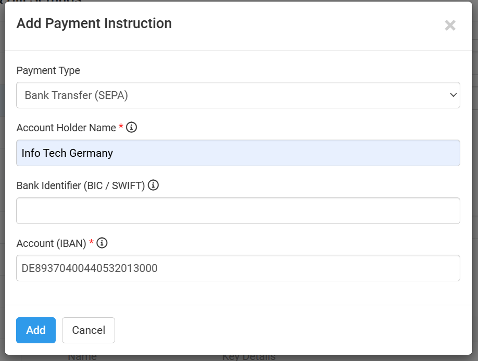Screen dimensions: 478x361
Task: Cancel adding the payment instruction
Action: point(89,330)
